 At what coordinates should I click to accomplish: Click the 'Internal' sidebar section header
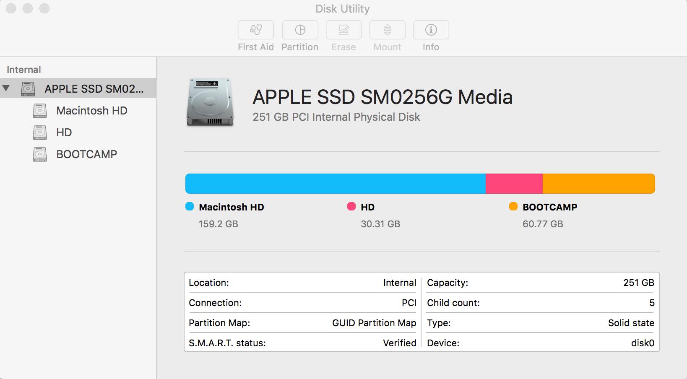[x=24, y=70]
